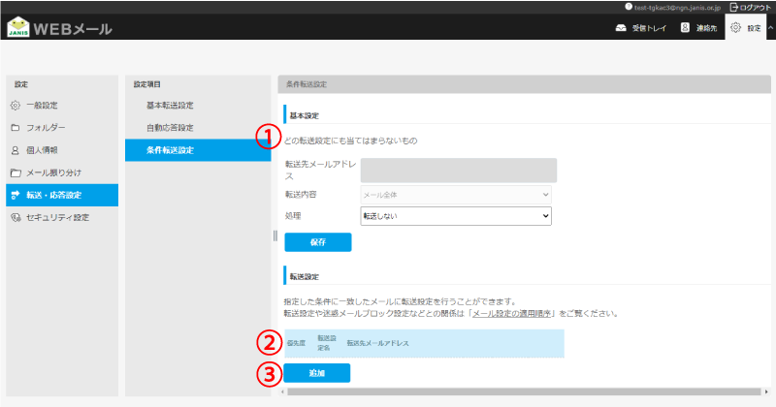
Task: Click the ログアウト logout icon
Action: 733,7
